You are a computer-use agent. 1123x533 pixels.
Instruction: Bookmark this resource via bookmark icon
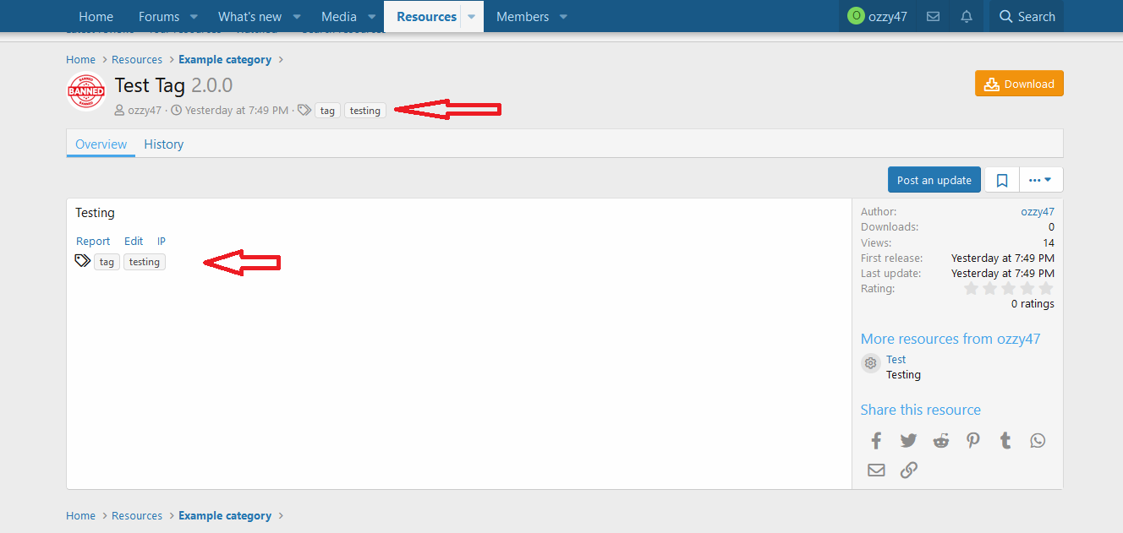click(x=1002, y=180)
